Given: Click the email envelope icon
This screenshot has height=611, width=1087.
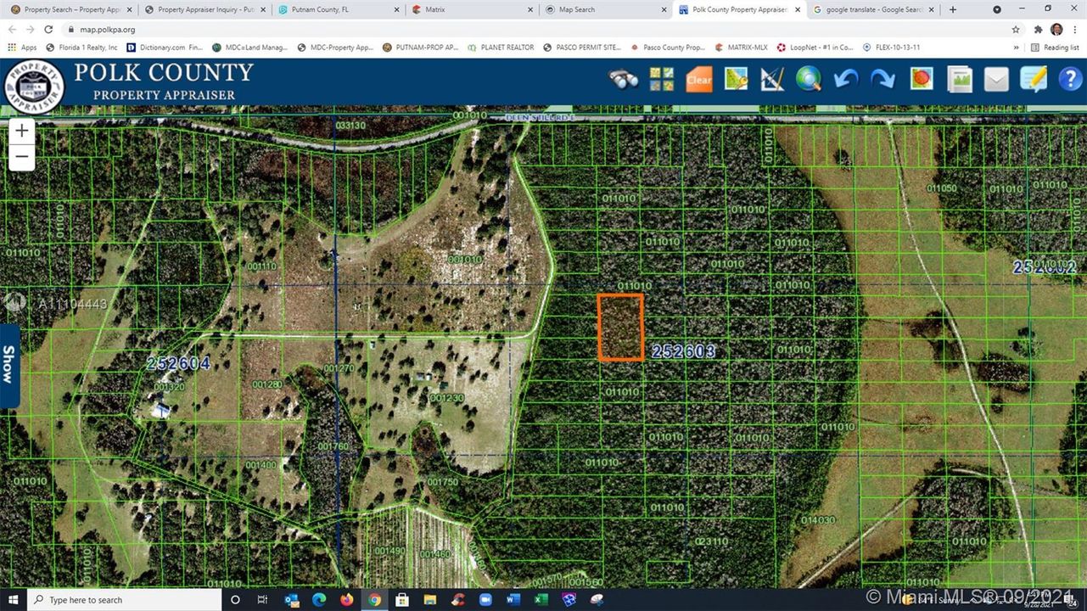Looking at the screenshot, I should [x=996, y=80].
